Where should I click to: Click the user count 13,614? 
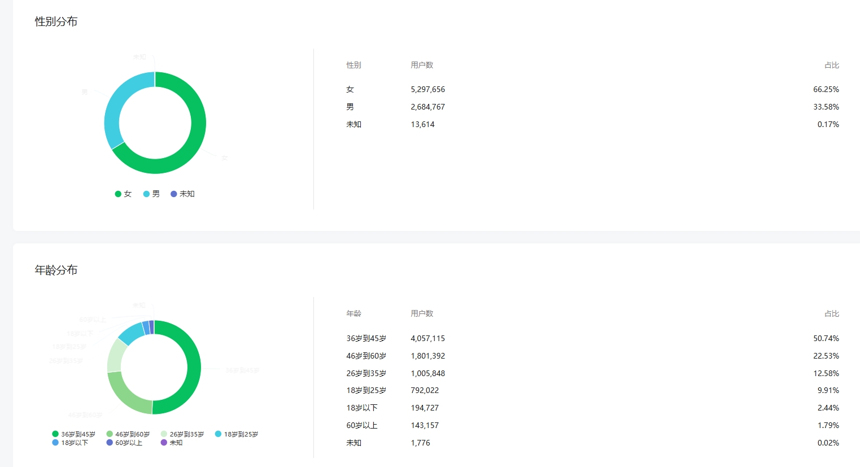[x=422, y=124]
